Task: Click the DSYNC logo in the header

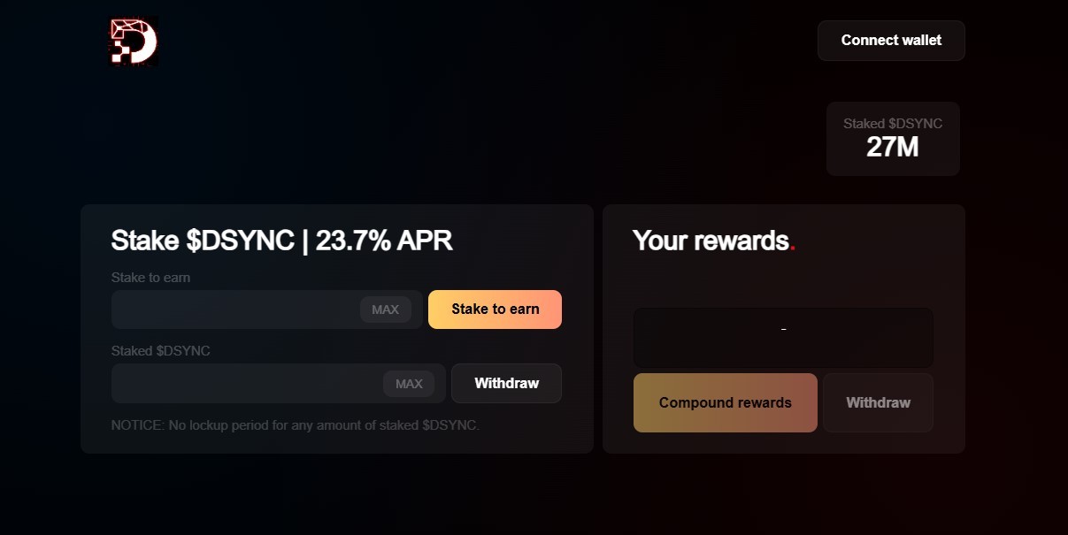Action: pyautogui.click(x=133, y=42)
